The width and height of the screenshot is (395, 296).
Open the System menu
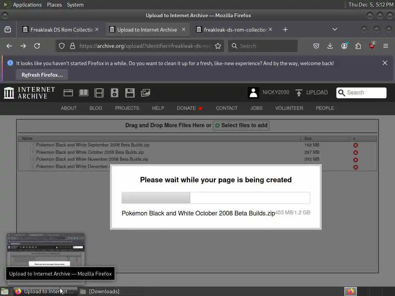click(x=75, y=5)
